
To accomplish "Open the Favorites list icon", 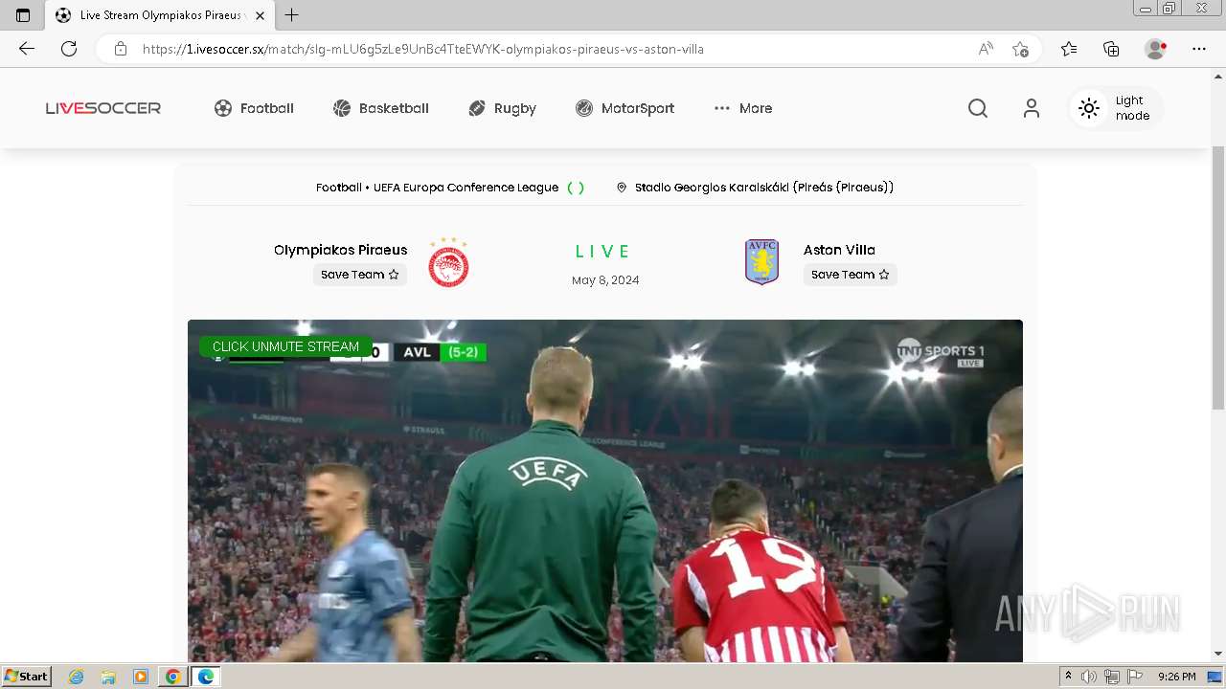I will [1069, 49].
